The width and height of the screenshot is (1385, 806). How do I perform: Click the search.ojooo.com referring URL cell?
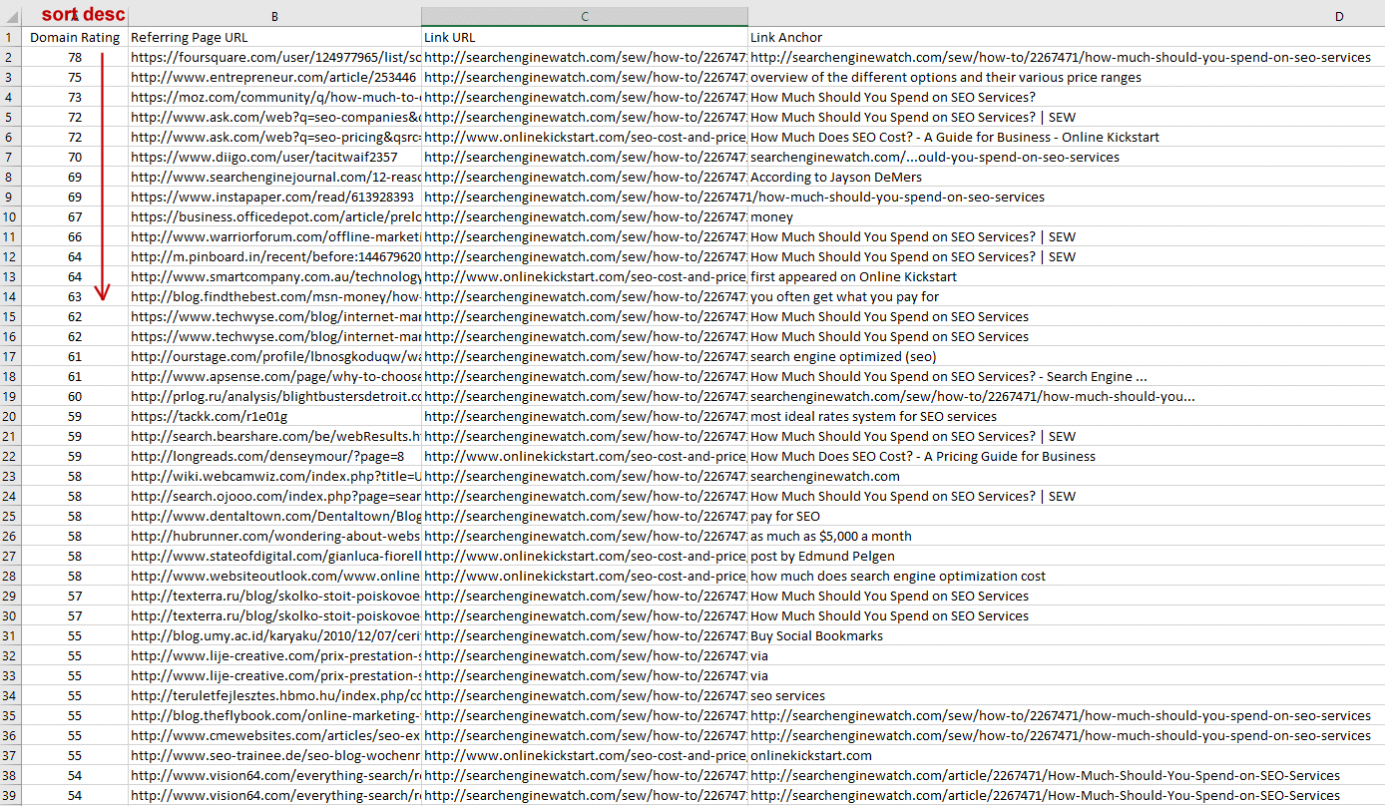(274, 496)
